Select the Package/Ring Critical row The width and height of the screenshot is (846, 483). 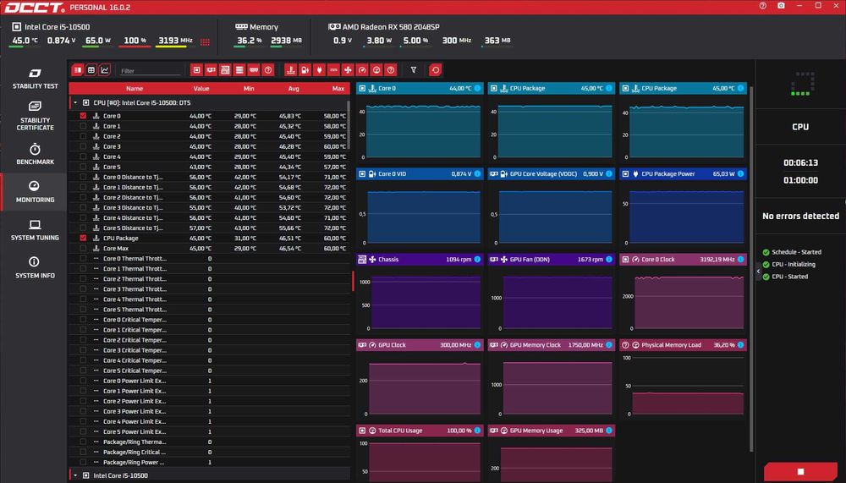(x=209, y=453)
